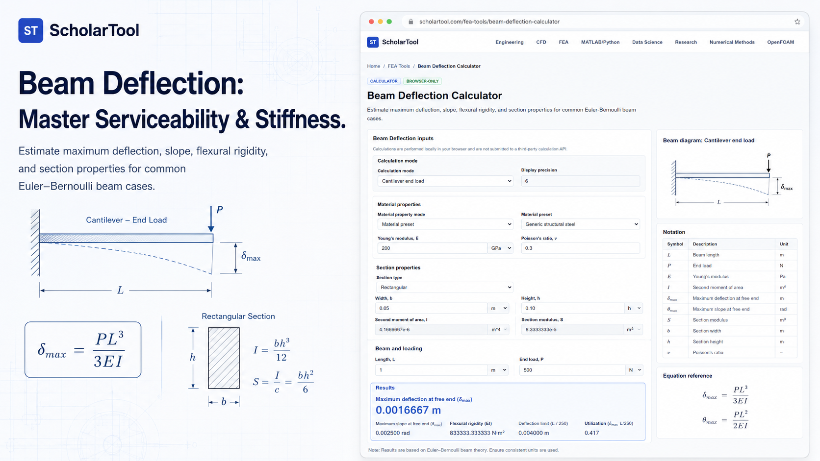The image size is (820, 461).
Task: Open Calculation mode dropdown
Action: coord(445,181)
